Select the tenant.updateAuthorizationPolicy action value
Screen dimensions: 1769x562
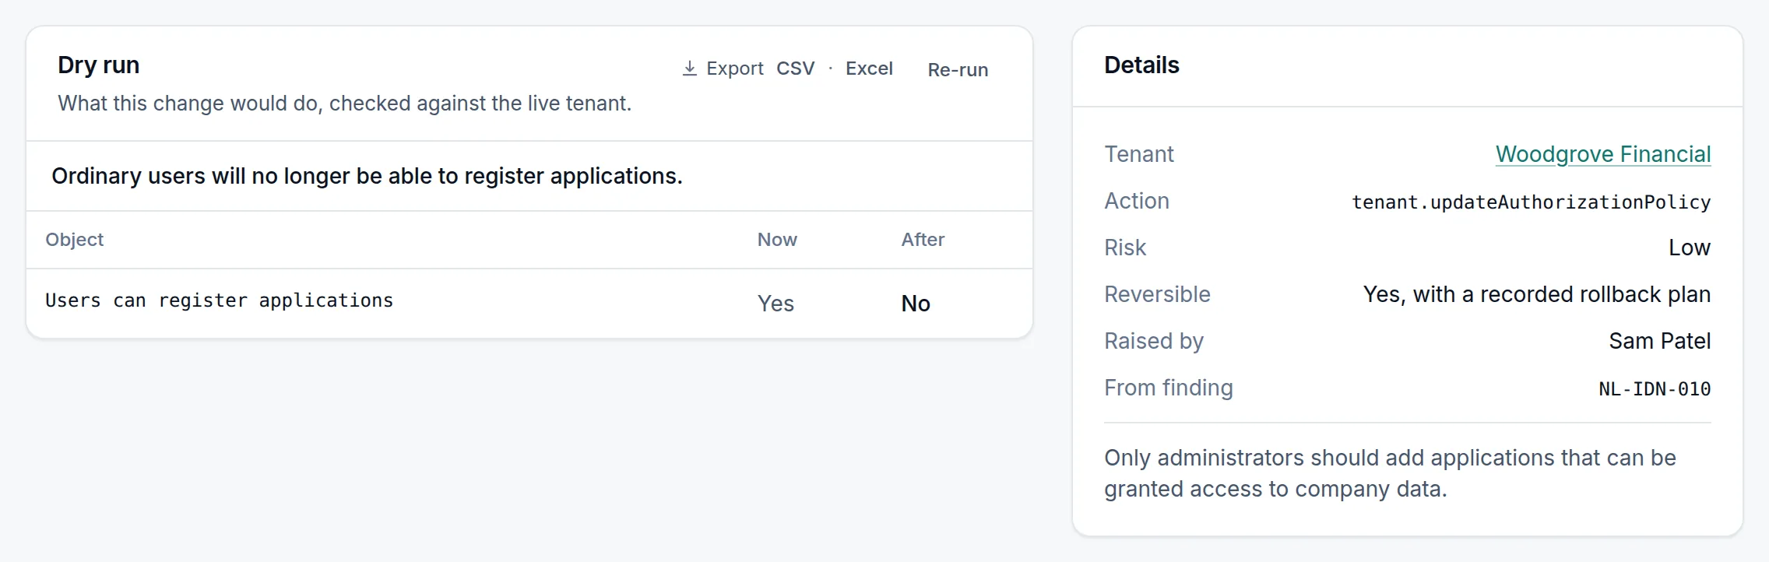1532,202
